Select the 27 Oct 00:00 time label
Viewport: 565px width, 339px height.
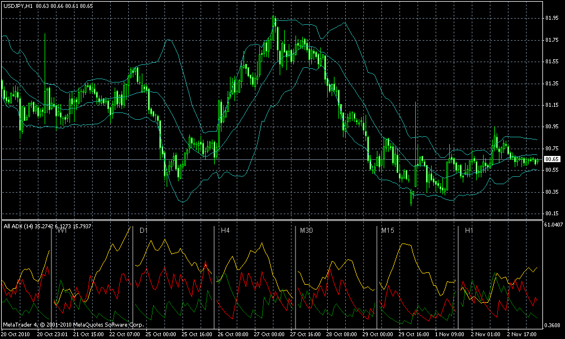[270, 334]
